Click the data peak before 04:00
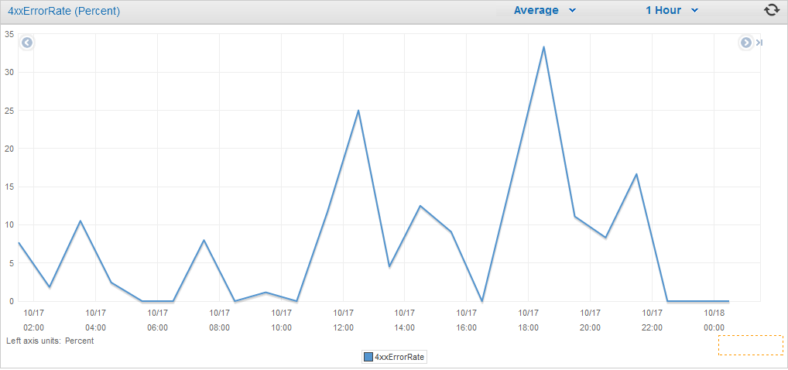The width and height of the screenshot is (788, 370). [80, 221]
